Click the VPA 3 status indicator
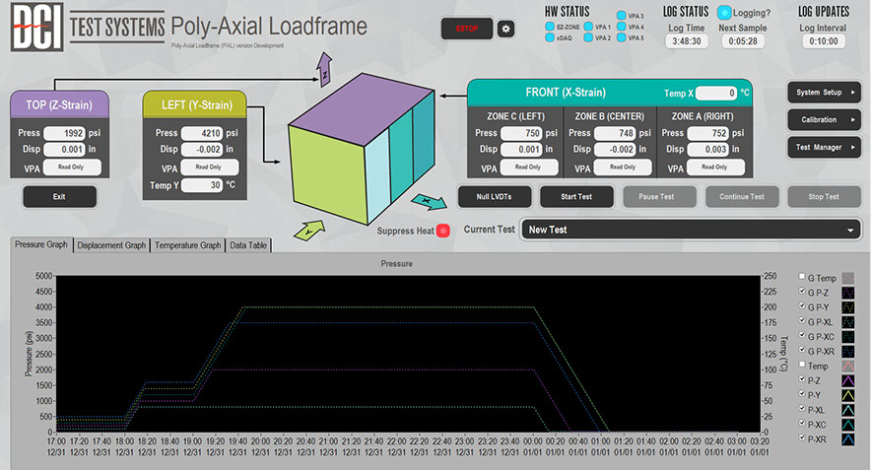 621,16
